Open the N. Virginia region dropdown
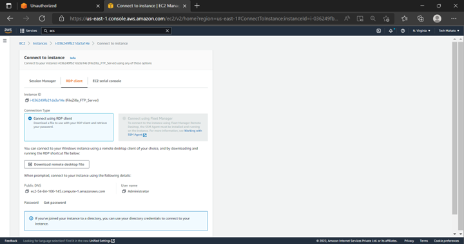Image resolution: width=464 pixels, height=244 pixels. click(421, 31)
